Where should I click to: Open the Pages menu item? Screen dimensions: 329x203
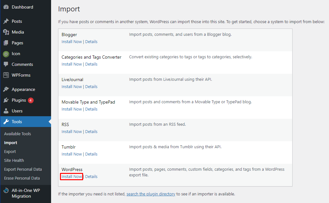pos(17,43)
